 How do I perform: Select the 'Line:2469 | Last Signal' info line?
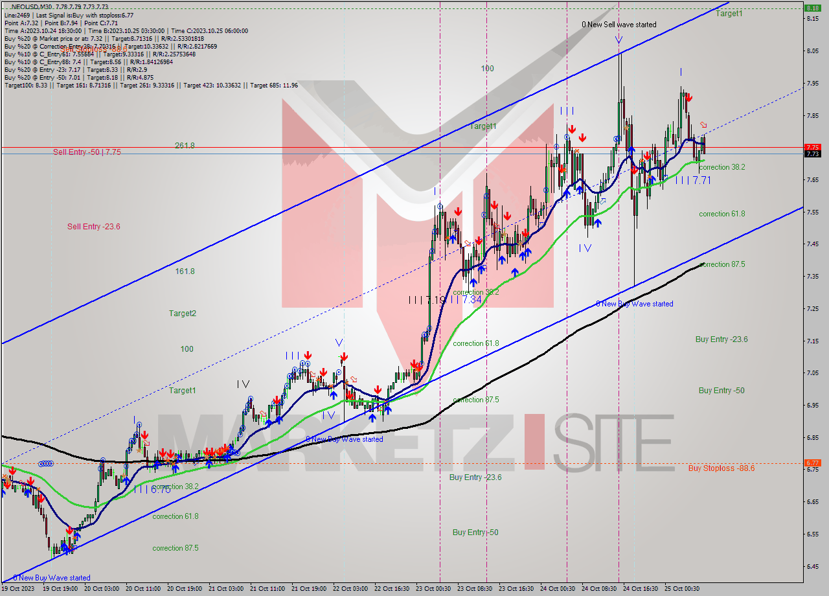[69, 15]
